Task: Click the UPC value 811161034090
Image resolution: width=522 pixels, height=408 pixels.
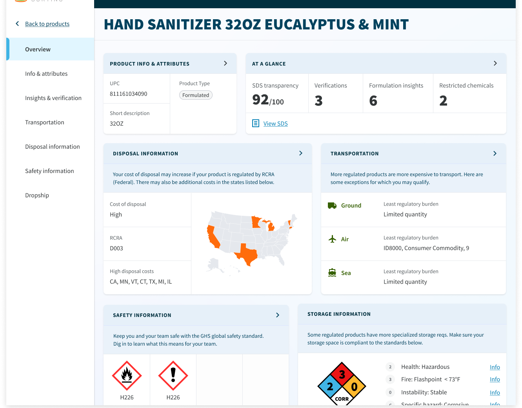Action: click(x=129, y=94)
